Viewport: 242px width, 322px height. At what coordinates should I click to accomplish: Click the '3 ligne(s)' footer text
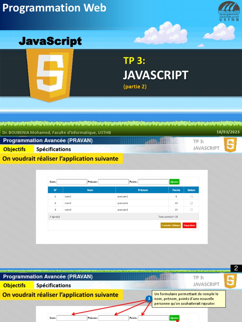pyautogui.click(x=55, y=217)
